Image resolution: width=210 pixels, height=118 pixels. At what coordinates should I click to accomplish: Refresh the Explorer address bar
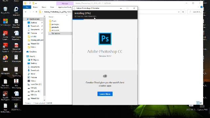click(183, 12)
